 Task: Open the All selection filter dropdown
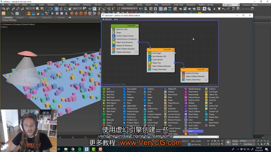tap(30, 9)
